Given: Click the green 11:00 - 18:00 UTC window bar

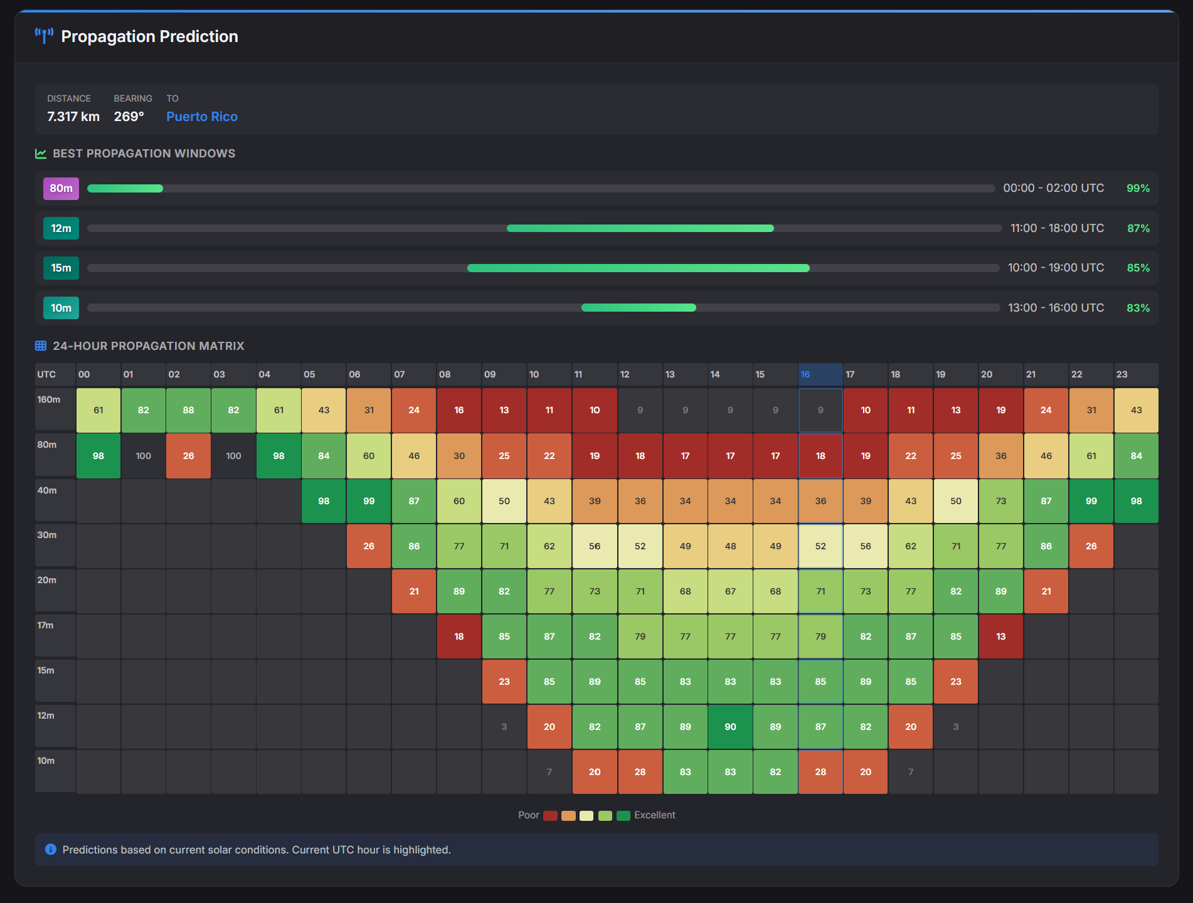Looking at the screenshot, I should coord(640,228).
